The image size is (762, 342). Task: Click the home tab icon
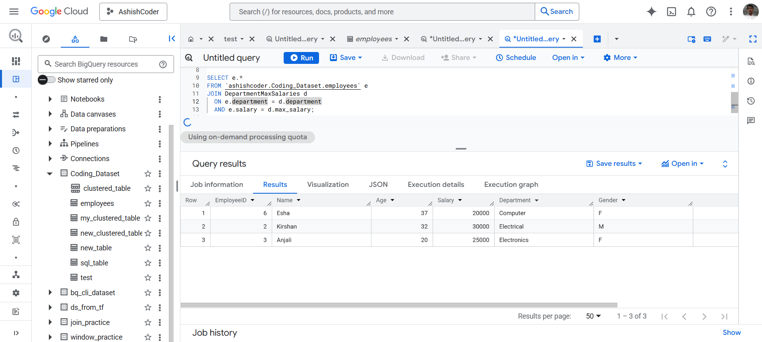click(191, 39)
